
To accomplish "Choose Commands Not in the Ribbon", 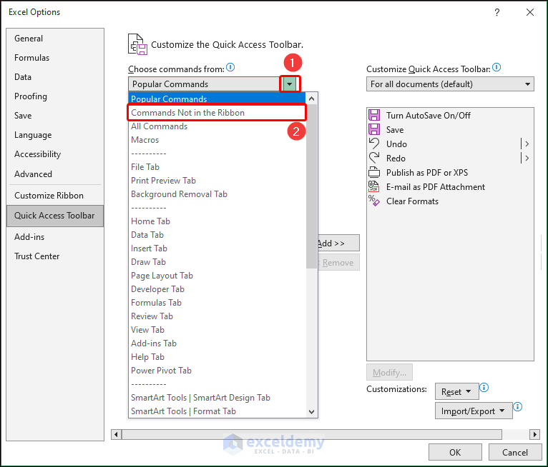I will 217,113.
